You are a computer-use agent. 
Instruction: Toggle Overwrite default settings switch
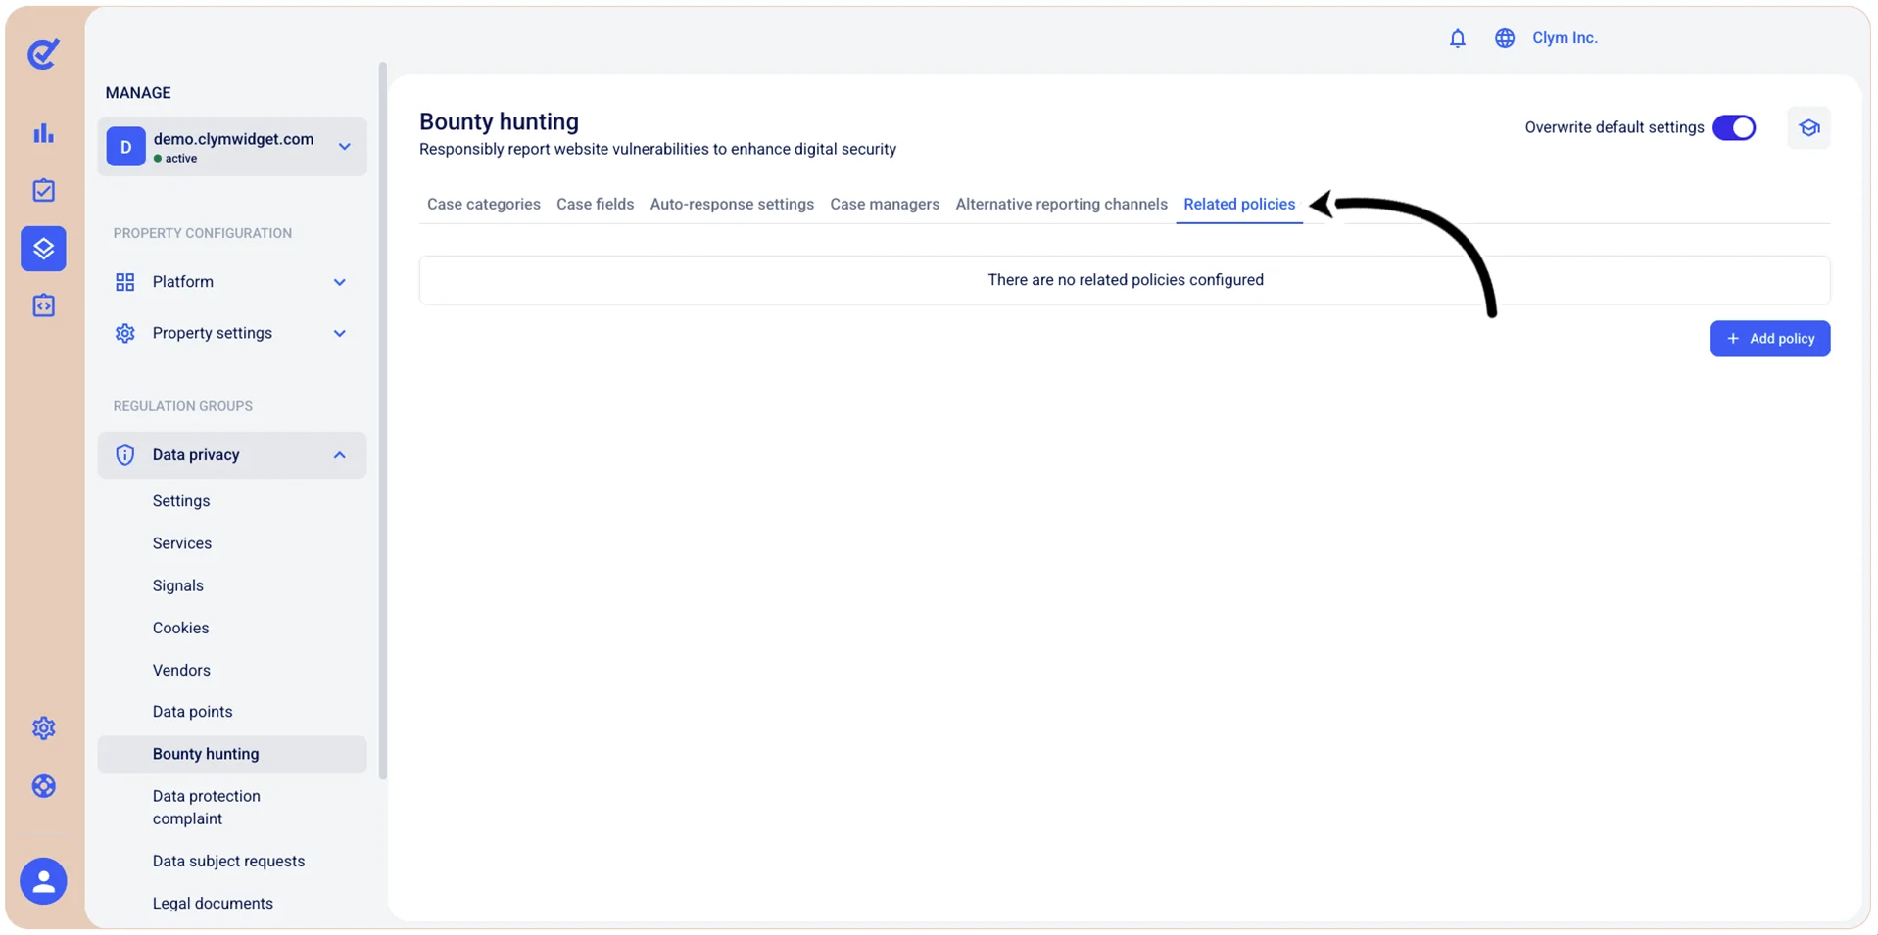1734,127
